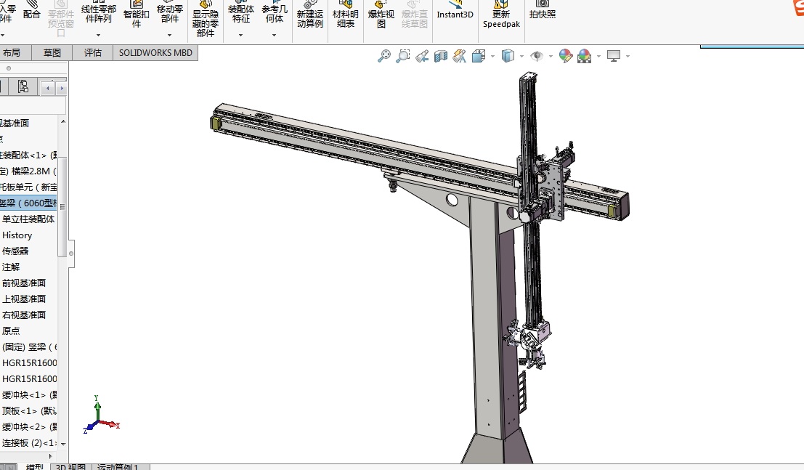Activate the Section View icon
Viewport: 804px width, 470px height.
440,56
